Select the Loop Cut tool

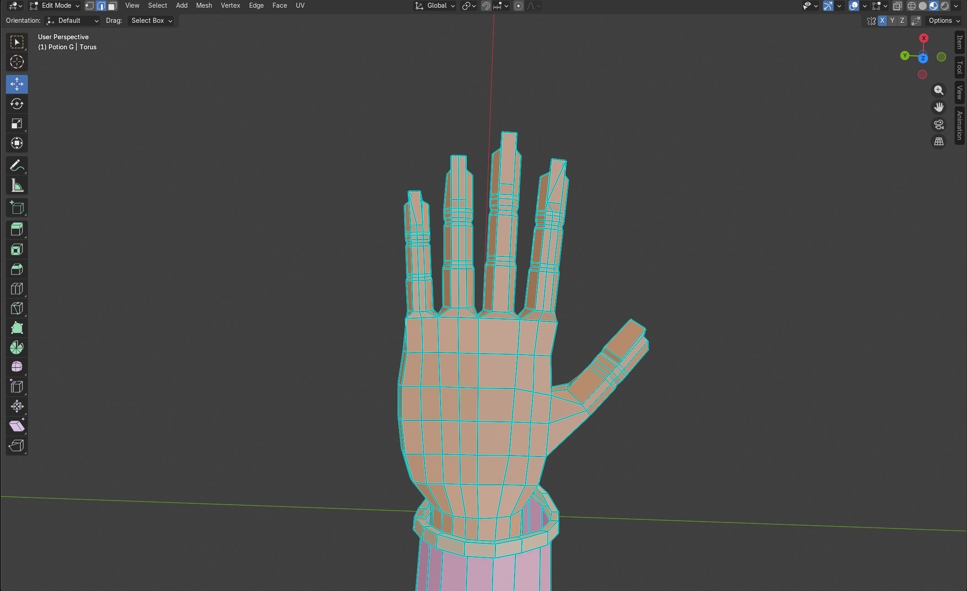point(17,289)
